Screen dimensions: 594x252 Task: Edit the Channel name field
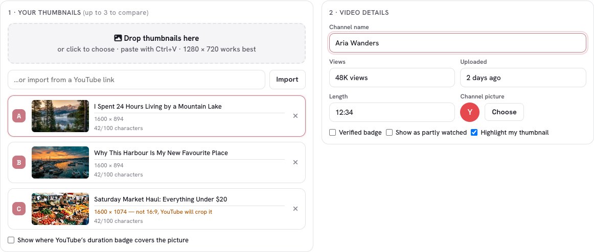tap(458, 43)
